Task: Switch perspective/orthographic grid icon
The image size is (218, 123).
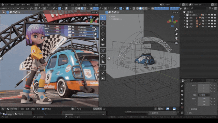Action: pyautogui.click(x=176, y=43)
